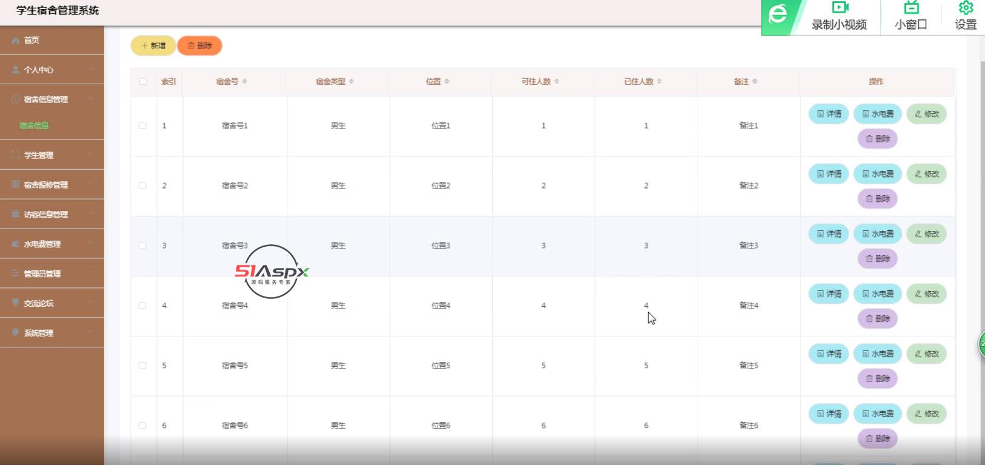The width and height of the screenshot is (985, 465).
Task: Check the checkbox for row 宿舍号2
Action: pyautogui.click(x=142, y=186)
